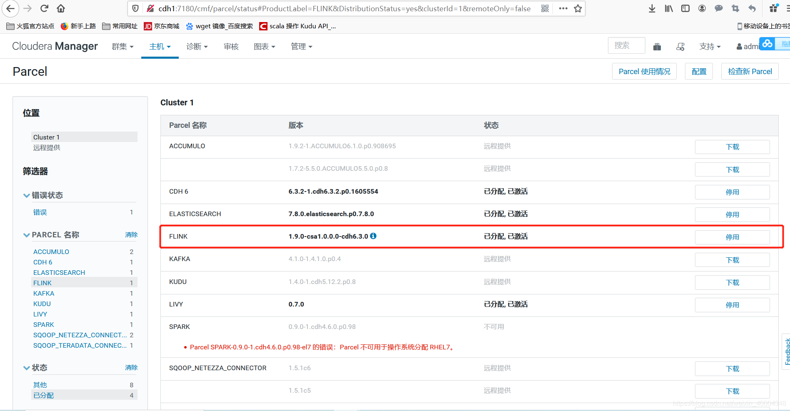The width and height of the screenshot is (790, 411).
Task: Open running commands icon in Cloudera header
Action: 680,47
